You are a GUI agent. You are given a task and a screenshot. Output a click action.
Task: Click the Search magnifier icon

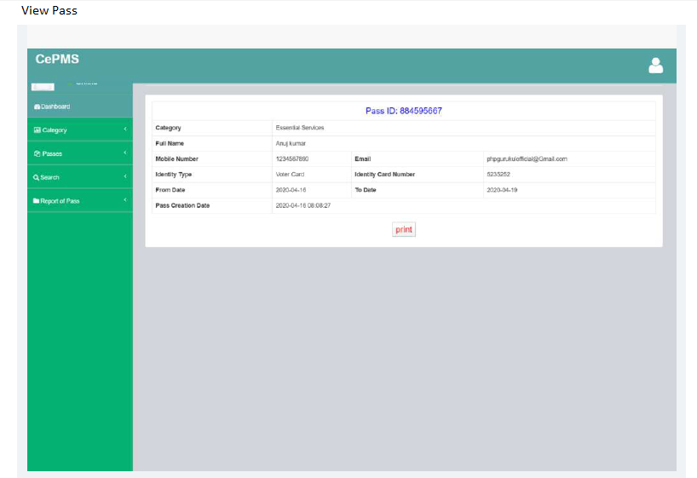[x=36, y=177]
